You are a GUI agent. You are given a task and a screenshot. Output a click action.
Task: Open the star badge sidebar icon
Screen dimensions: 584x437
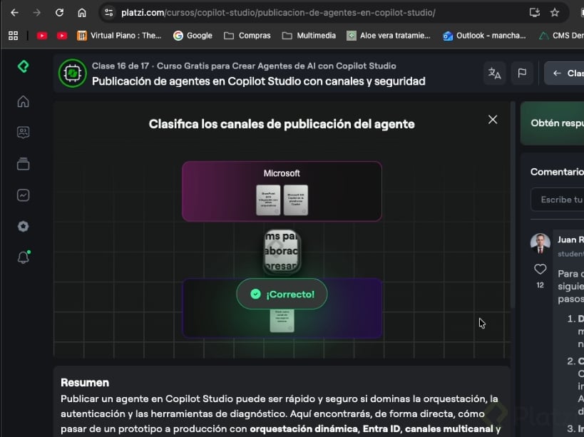[x=23, y=226]
